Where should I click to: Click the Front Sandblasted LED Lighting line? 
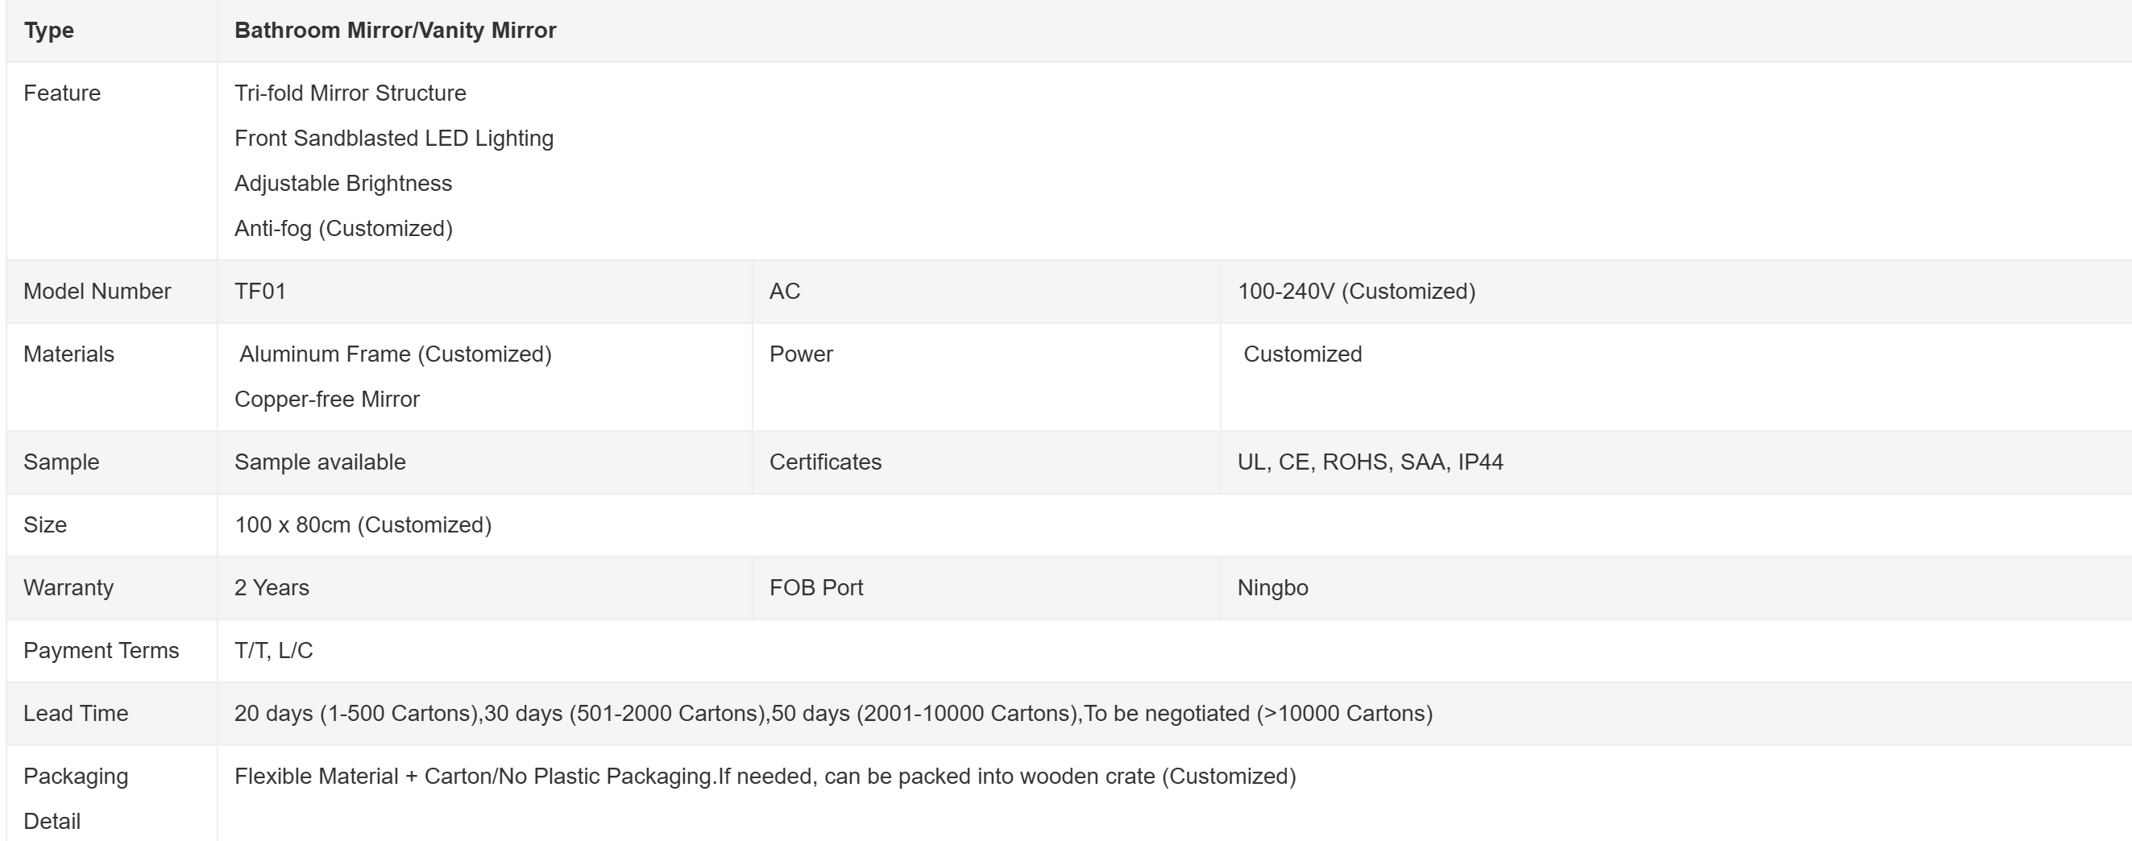394,139
